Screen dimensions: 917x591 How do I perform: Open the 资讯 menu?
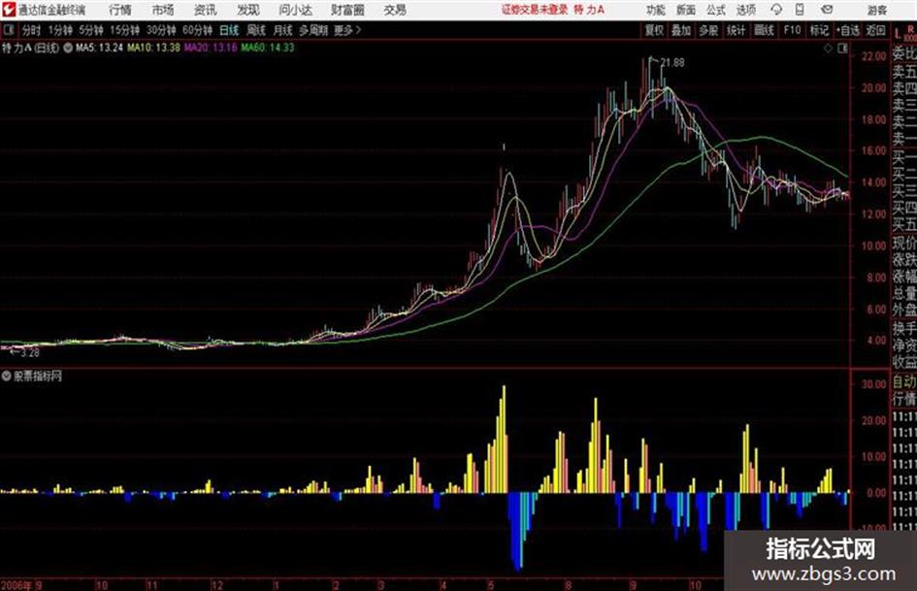coord(206,10)
